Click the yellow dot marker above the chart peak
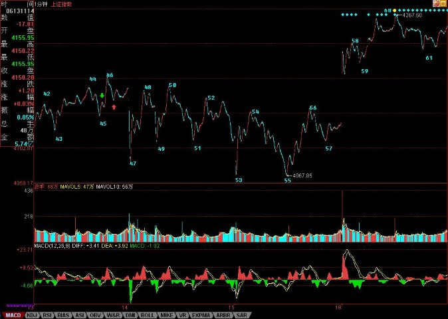Viewport: 448px width, 319px height. point(394,11)
